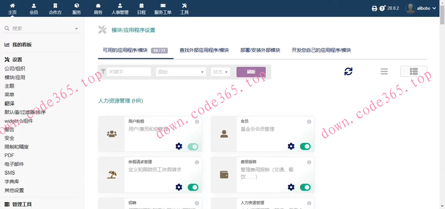Switch to 开发您自己的应用程序/模块 tab
445x209 pixels.
pyautogui.click(x=321, y=51)
